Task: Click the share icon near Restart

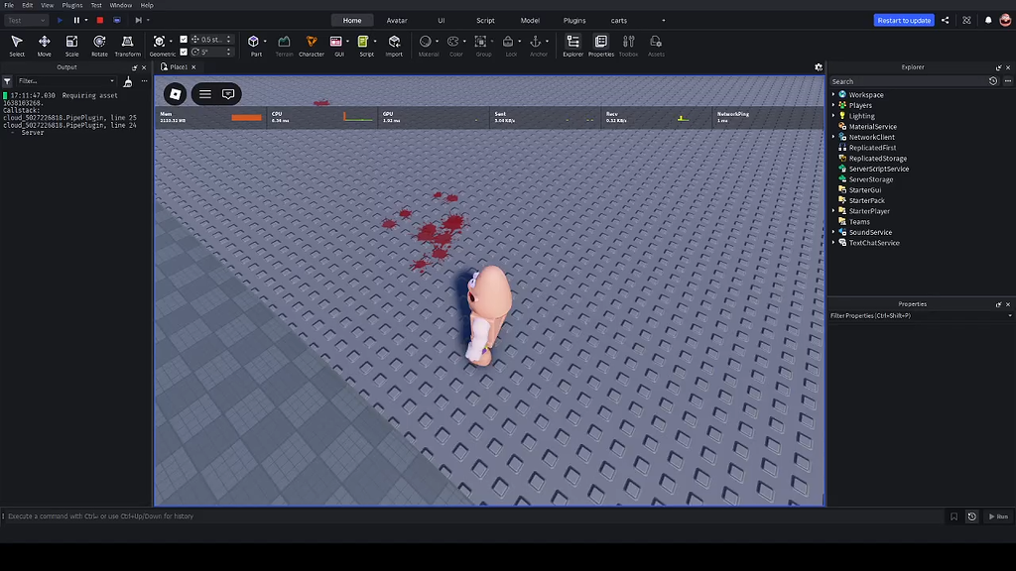Action: (946, 20)
